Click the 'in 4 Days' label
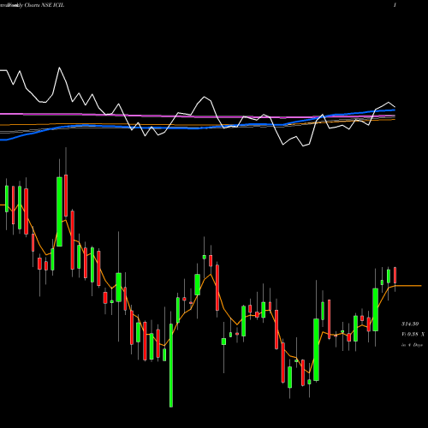The width and height of the screenshot is (428, 428). click(412, 345)
